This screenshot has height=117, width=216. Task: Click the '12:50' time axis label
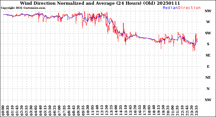point(107,111)
